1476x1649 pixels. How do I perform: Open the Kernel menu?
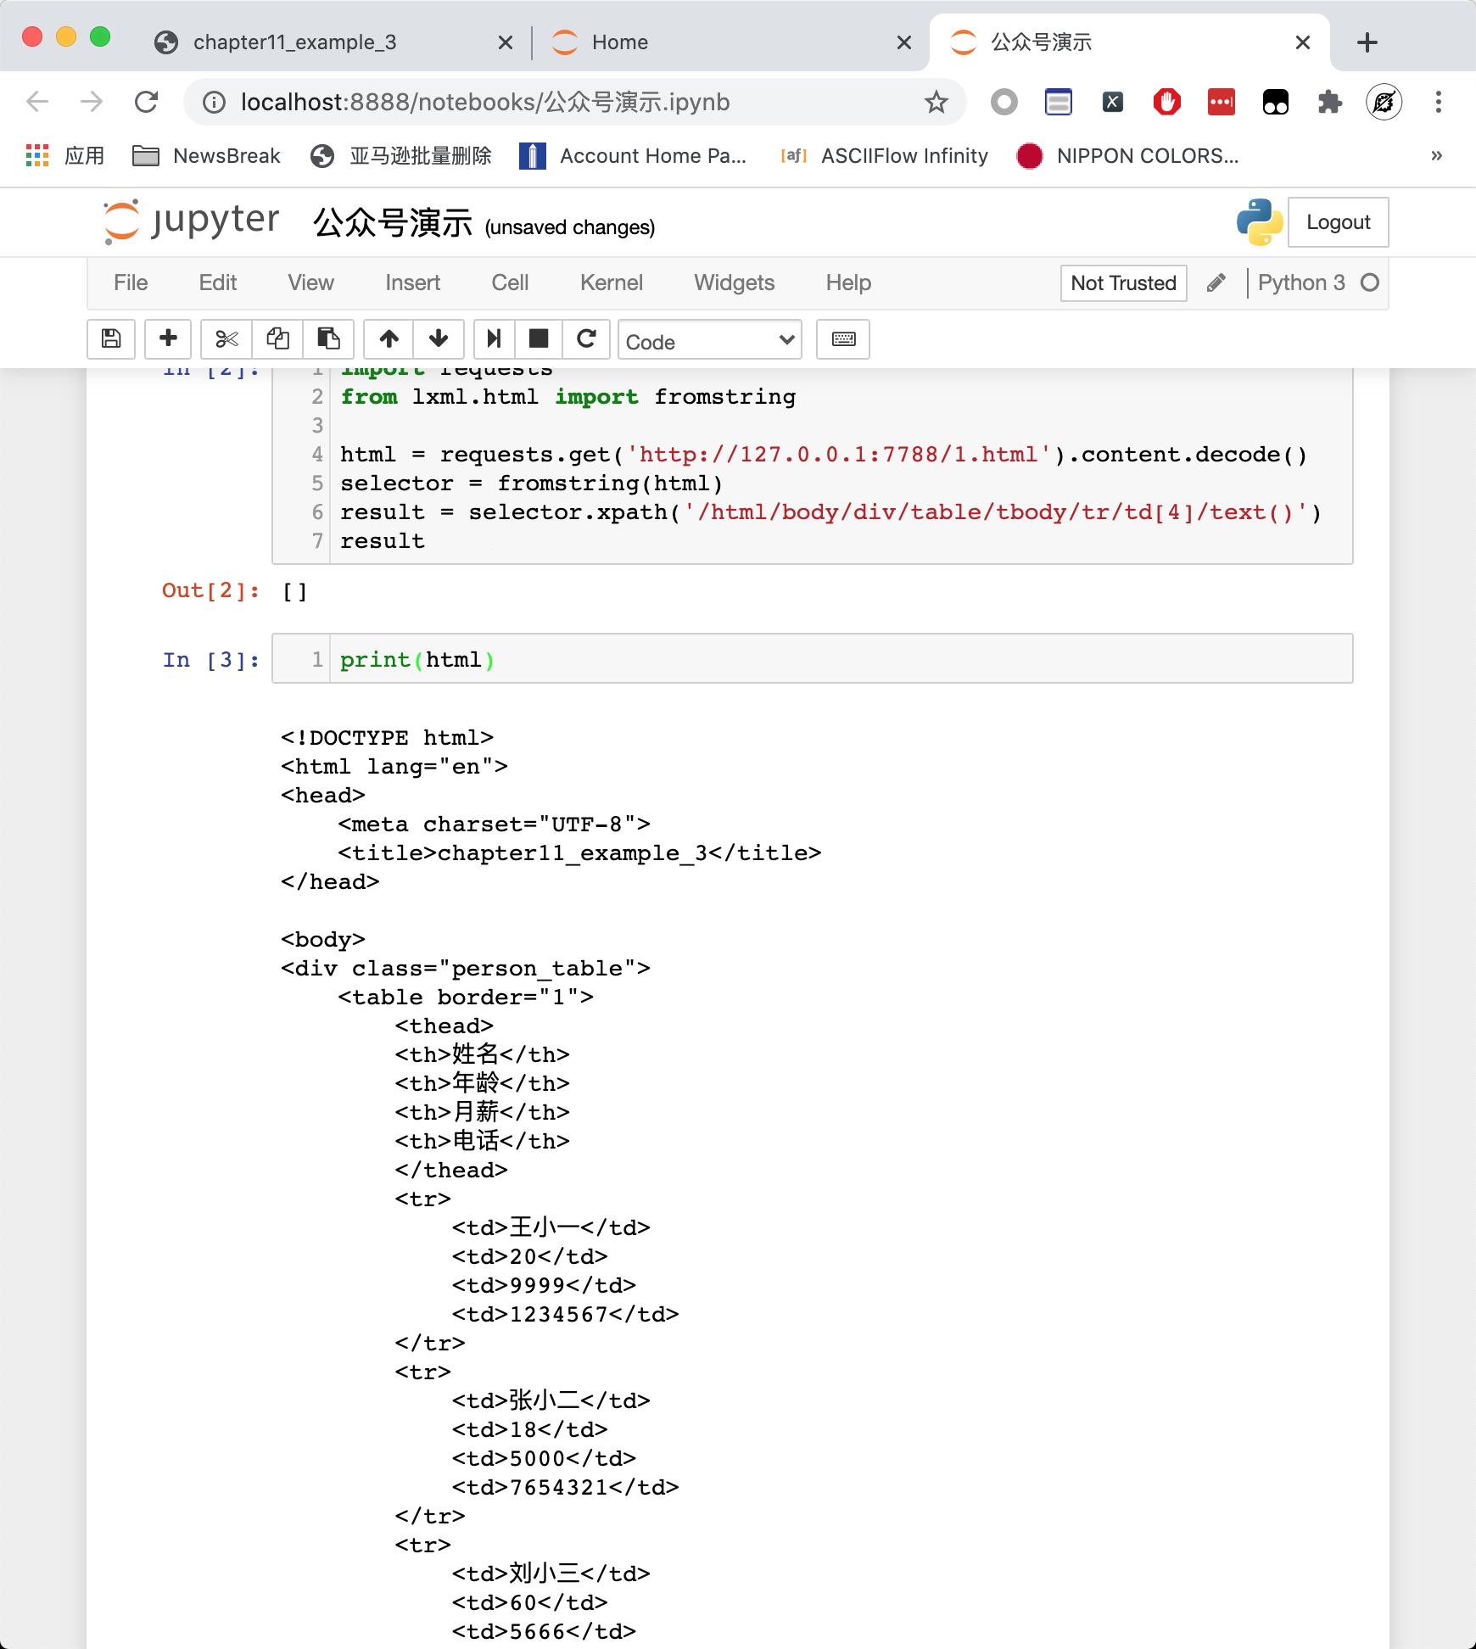click(x=612, y=282)
